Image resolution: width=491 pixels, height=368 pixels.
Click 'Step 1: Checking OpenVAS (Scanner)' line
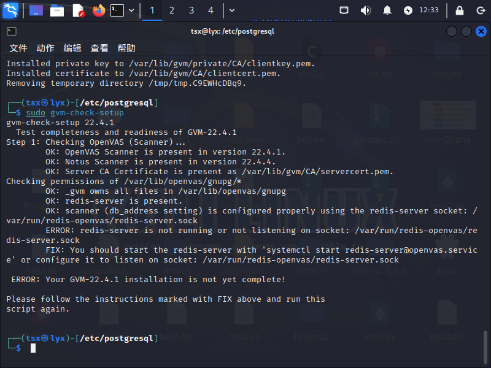(96, 142)
